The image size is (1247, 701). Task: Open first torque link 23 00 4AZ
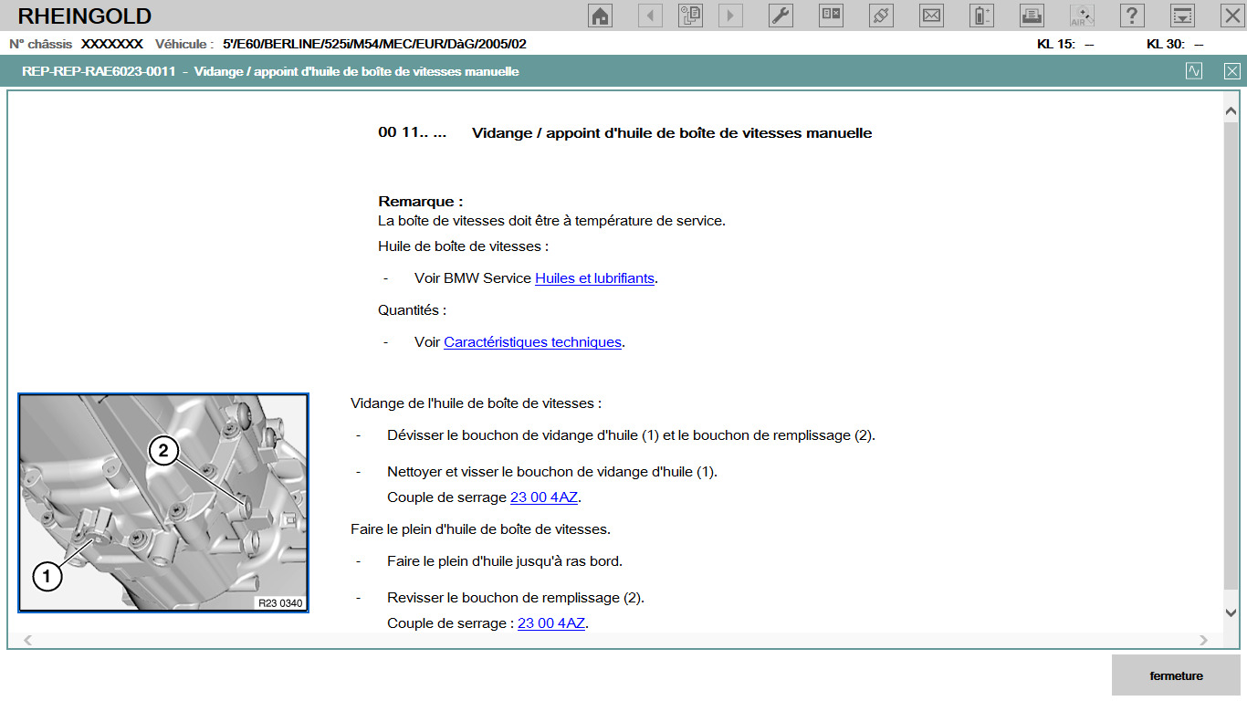[544, 497]
